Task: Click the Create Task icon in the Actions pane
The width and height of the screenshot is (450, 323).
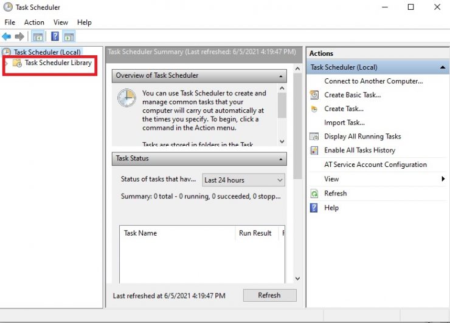Action: pyautogui.click(x=314, y=109)
